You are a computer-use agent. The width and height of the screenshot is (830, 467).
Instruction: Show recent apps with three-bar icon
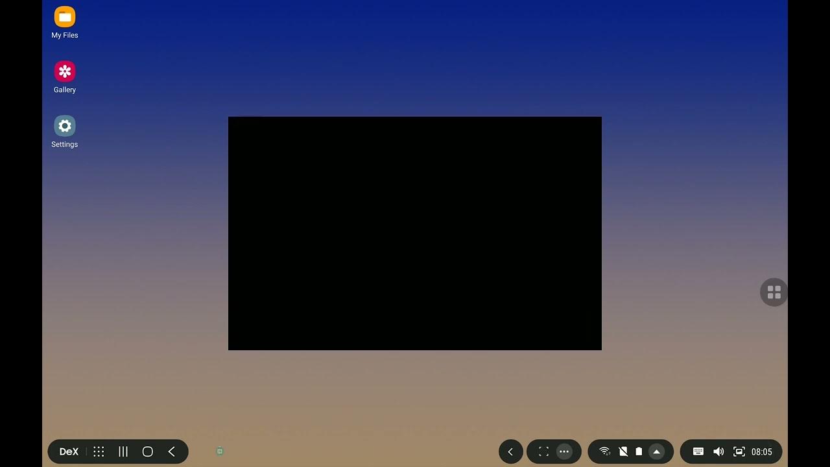click(x=123, y=451)
